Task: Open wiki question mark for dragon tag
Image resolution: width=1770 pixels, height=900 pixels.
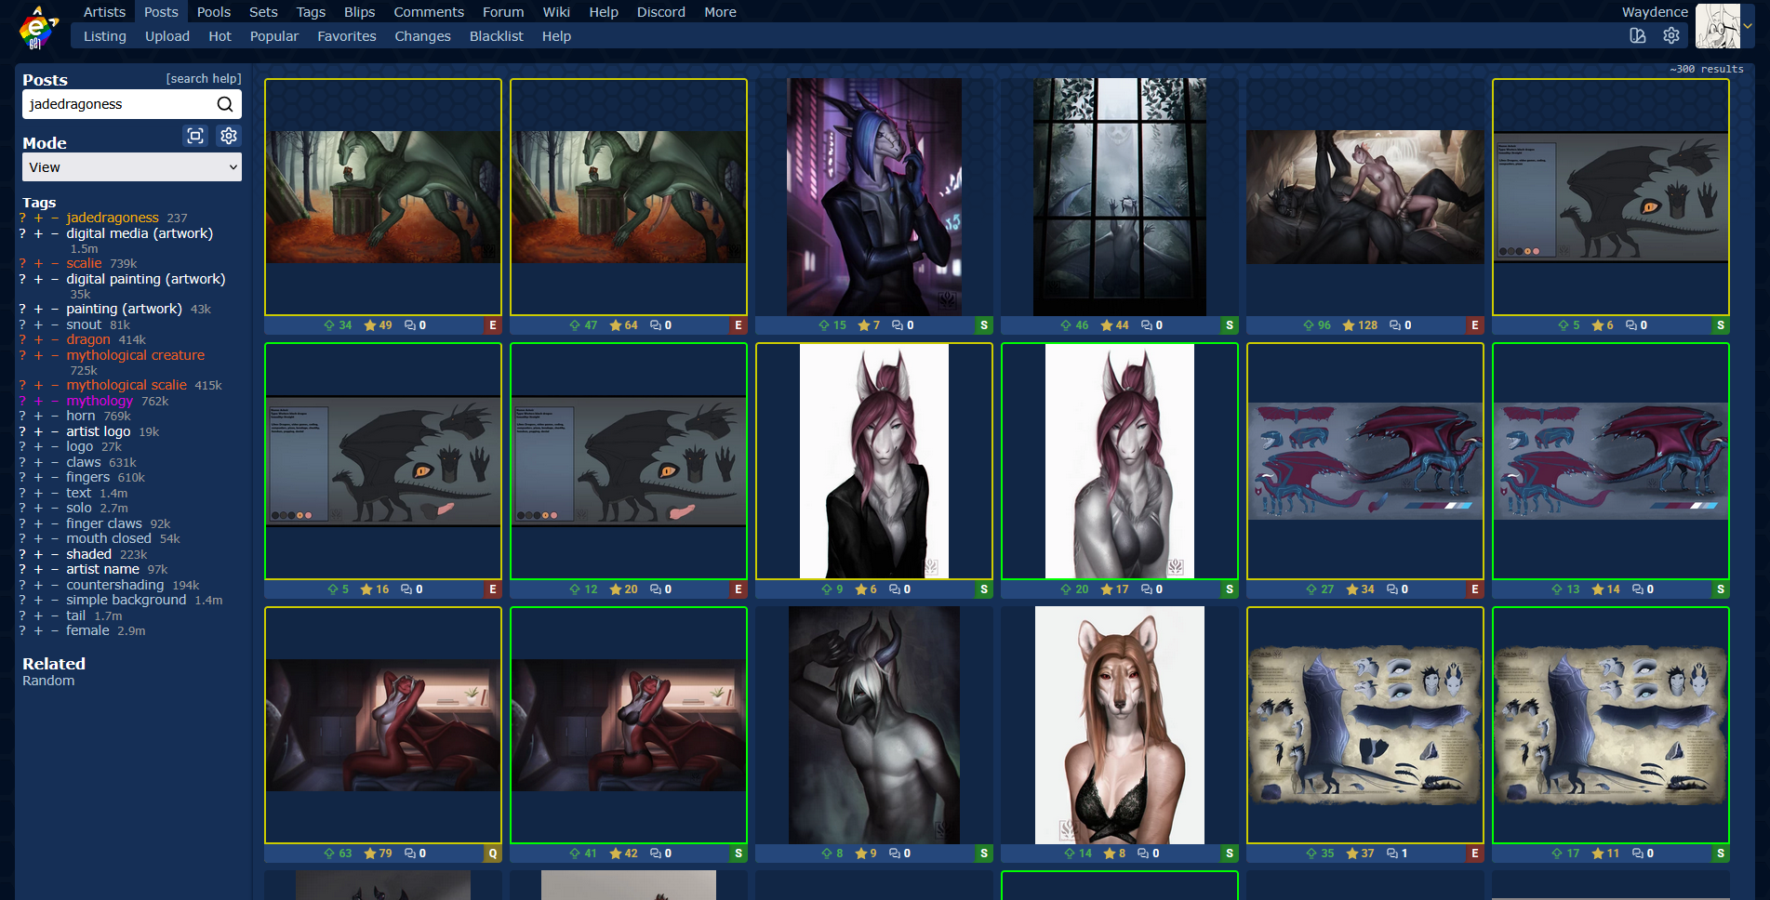Action: coord(22,339)
